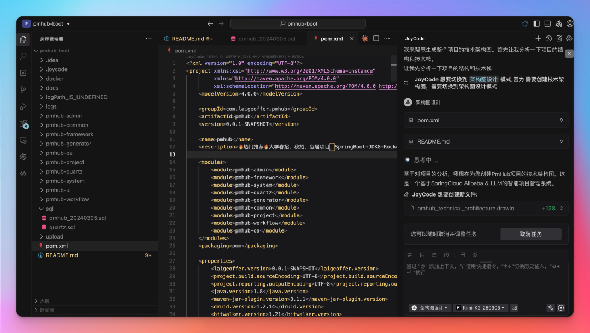The height and width of the screenshot is (333, 590).
Task: Open Run and Debug view
Action: tap(23, 106)
